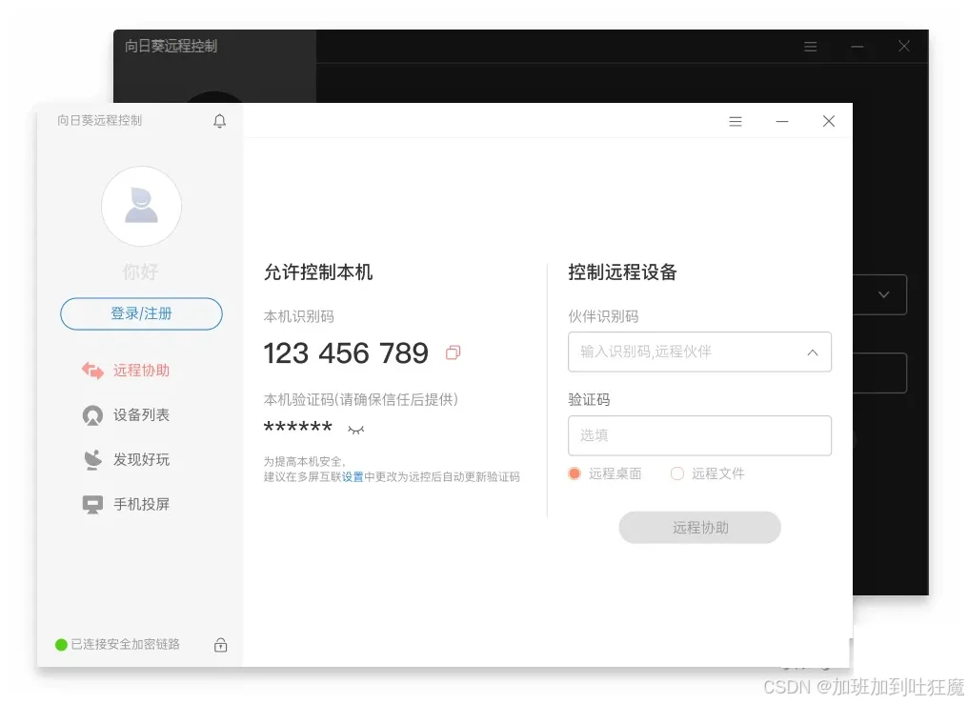Open 发现好玩 in the sidebar
The width and height of the screenshot is (968, 704).
[126, 460]
